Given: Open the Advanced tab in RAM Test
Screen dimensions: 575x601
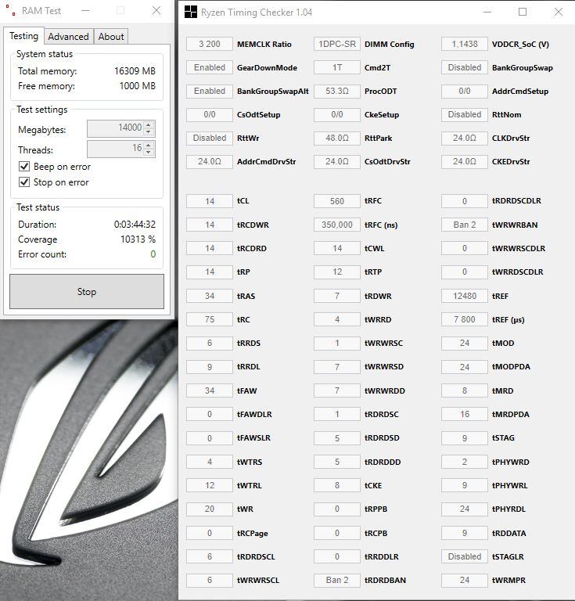Looking at the screenshot, I should 68,37.
